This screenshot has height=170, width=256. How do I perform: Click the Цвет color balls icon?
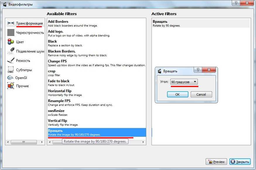pos(11,42)
